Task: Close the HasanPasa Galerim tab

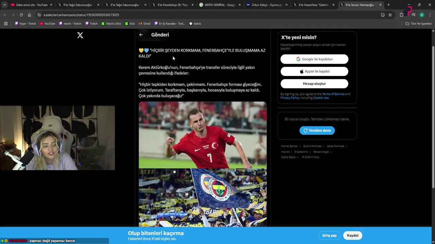Action: pos(333,5)
